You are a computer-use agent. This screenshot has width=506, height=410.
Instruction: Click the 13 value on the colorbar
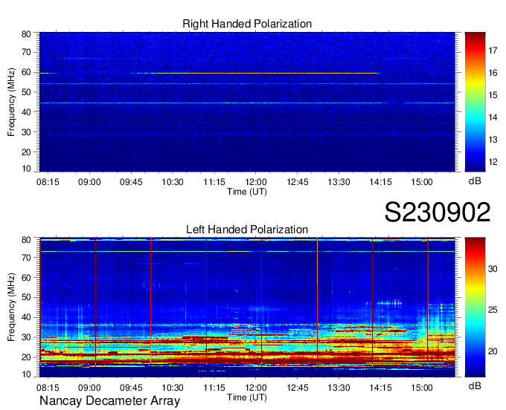(x=493, y=140)
